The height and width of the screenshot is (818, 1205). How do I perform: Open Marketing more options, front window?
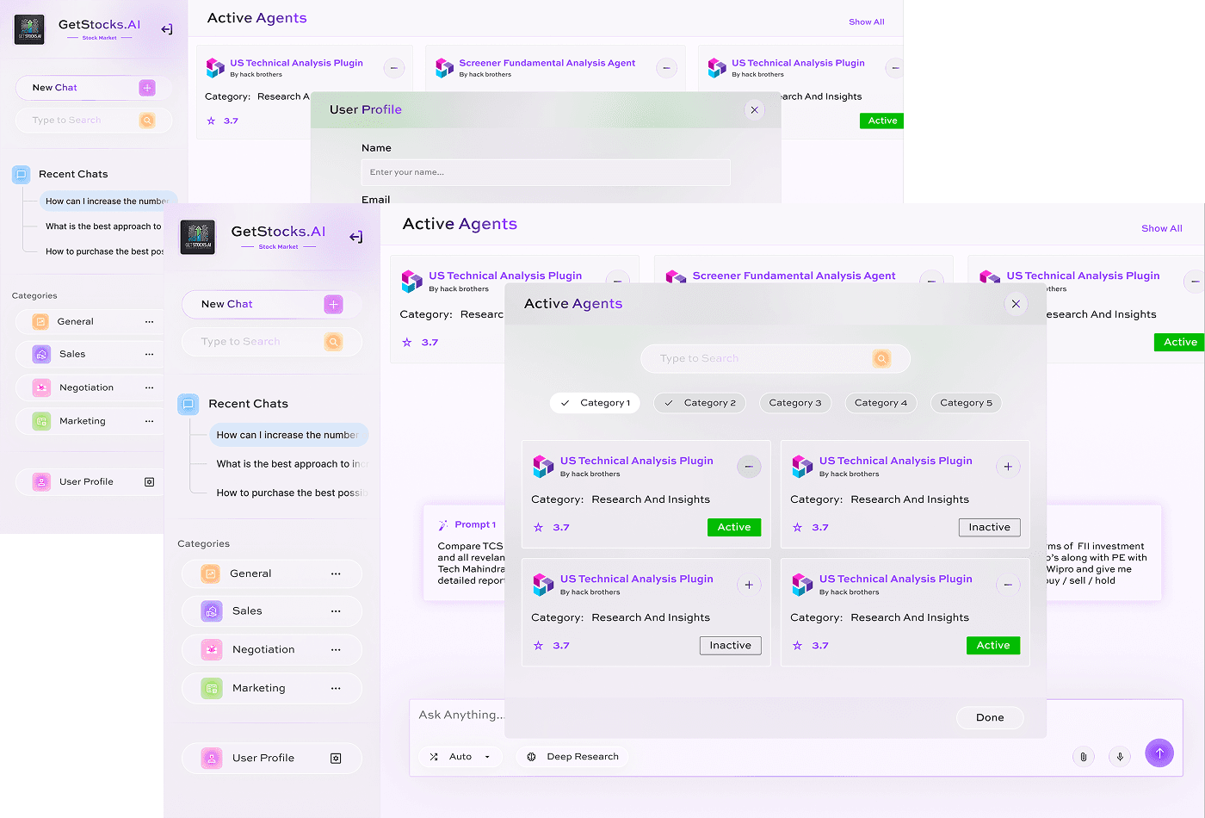pyautogui.click(x=336, y=688)
